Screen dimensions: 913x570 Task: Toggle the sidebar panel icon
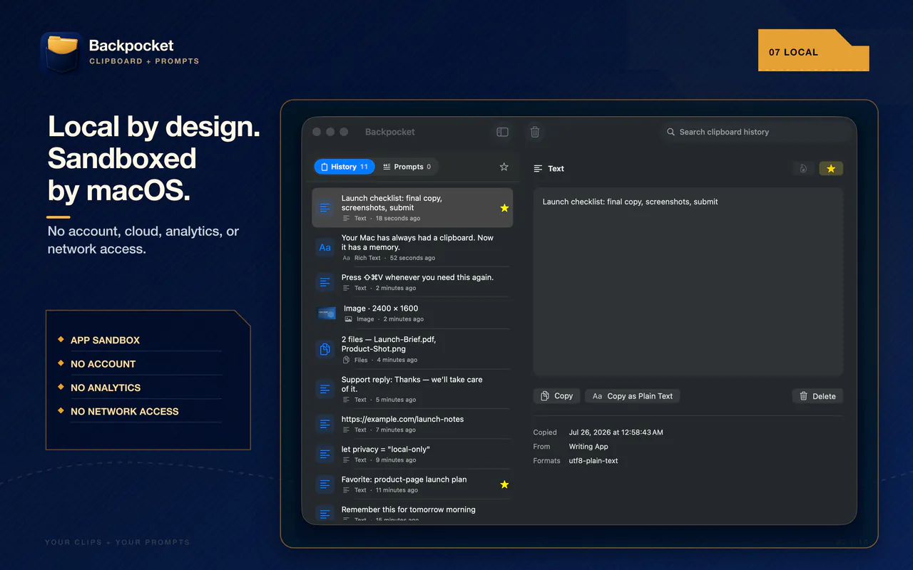pos(503,132)
